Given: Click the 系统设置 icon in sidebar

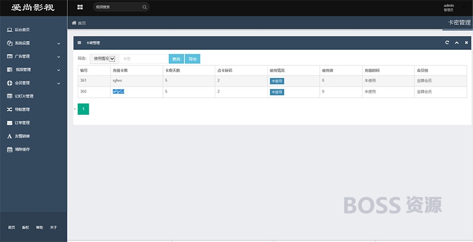Looking at the screenshot, I should coord(10,43).
